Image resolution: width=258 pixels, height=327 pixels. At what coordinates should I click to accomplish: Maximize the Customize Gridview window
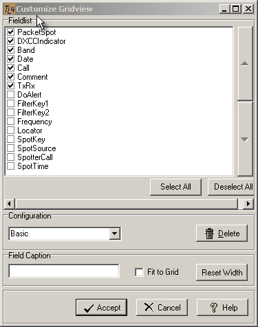click(x=235, y=9)
